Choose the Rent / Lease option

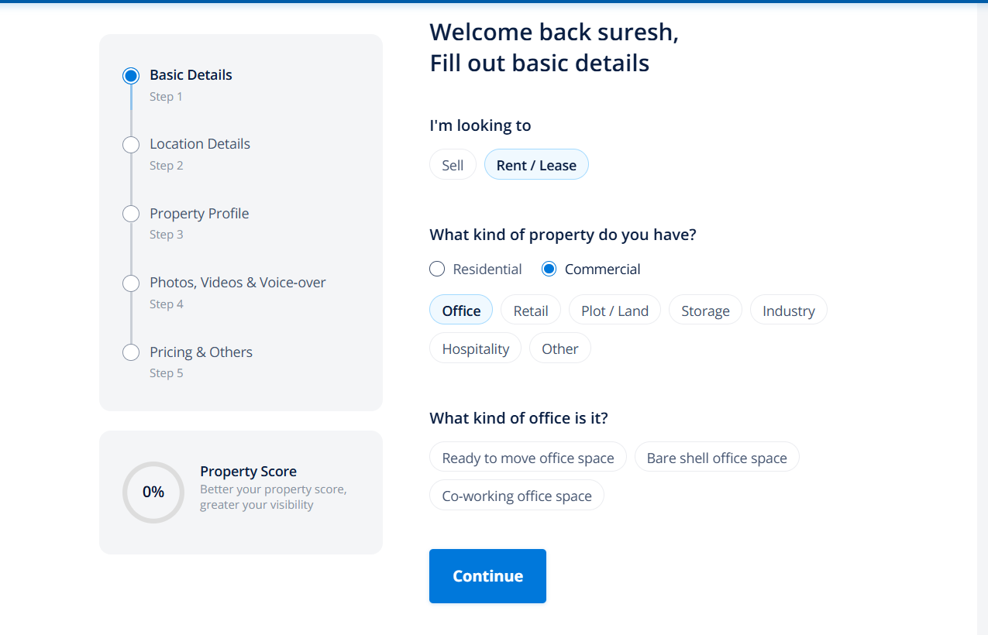click(x=536, y=165)
